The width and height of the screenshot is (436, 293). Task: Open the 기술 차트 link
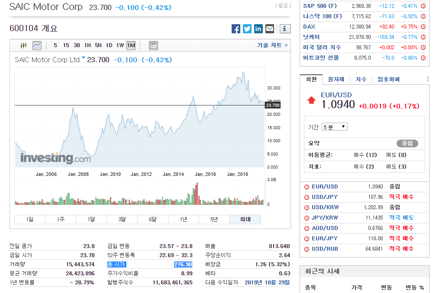272,45
